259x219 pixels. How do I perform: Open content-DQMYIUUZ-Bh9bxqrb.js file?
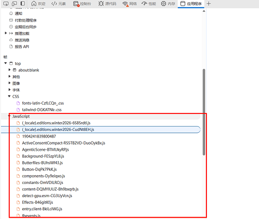(x=50, y=189)
